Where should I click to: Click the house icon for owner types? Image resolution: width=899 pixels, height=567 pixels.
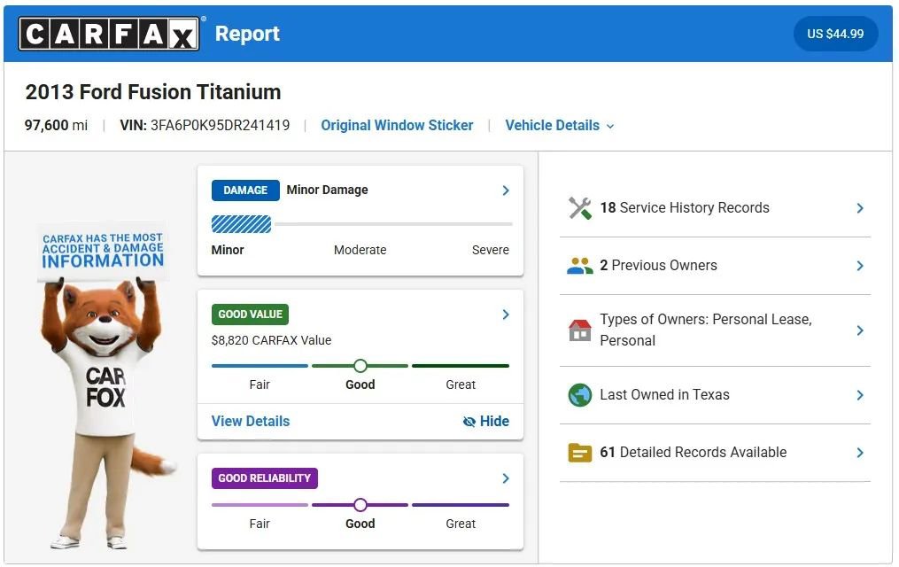[x=579, y=330]
